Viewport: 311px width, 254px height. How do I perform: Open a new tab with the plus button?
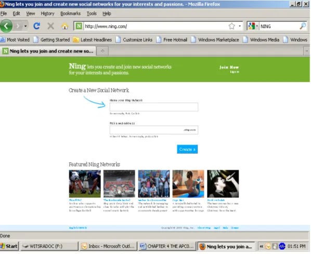(102, 51)
